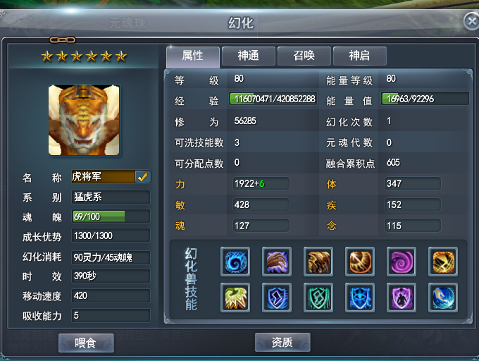Select the golden lightning burst skill icon
Viewport: 479px width, 361px height.
pyautogui.click(x=442, y=262)
